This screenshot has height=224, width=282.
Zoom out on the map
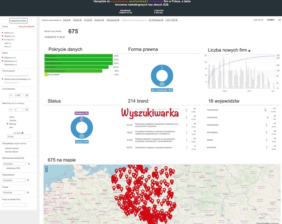coord(47,171)
